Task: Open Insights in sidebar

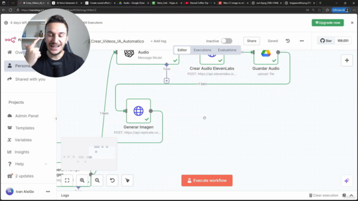Action: [x=22, y=152]
